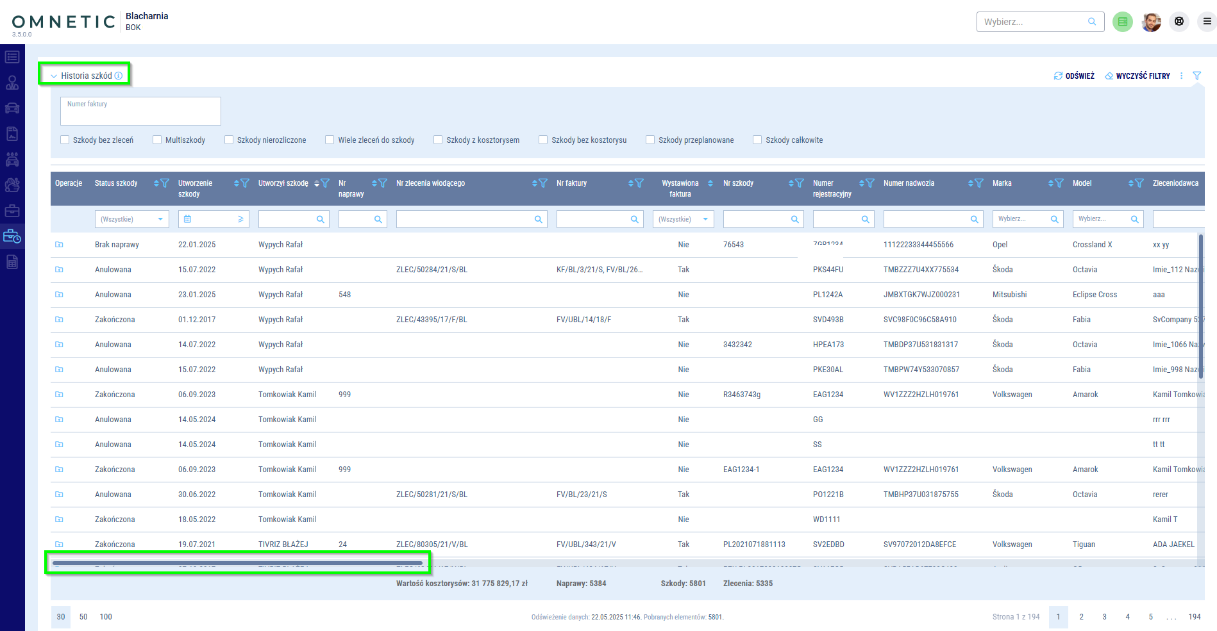Viewport: 1217px width, 631px height.
Task: Open the briefcase icon in left sidebar
Action: (x=12, y=211)
